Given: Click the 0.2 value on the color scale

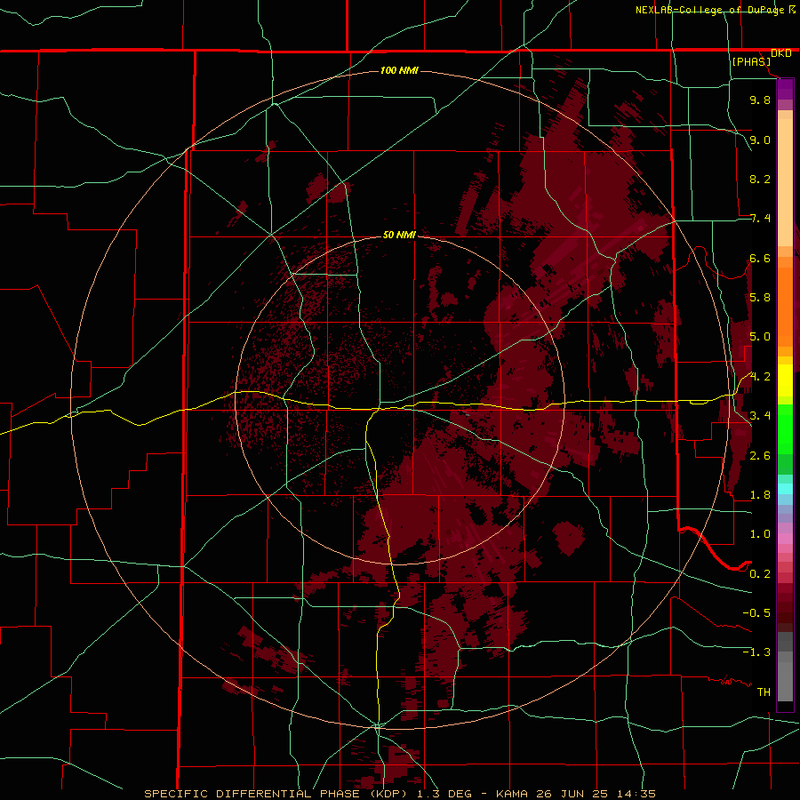Looking at the screenshot, I should [x=760, y=574].
